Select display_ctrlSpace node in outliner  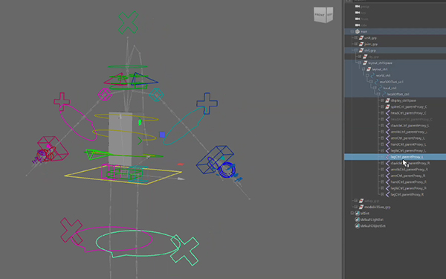click(x=403, y=100)
